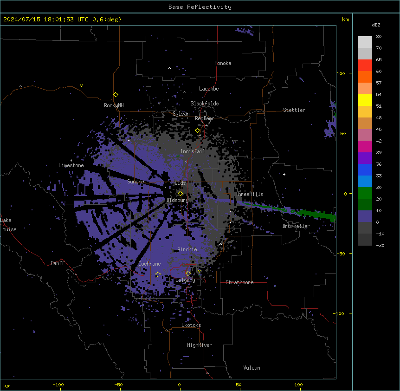This screenshot has width=400, height=391.
Task: Click the yellow diamond marker below RedDeer
Action: (197, 130)
